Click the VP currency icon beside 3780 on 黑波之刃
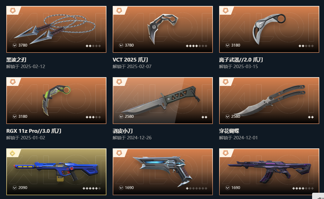 15,45
